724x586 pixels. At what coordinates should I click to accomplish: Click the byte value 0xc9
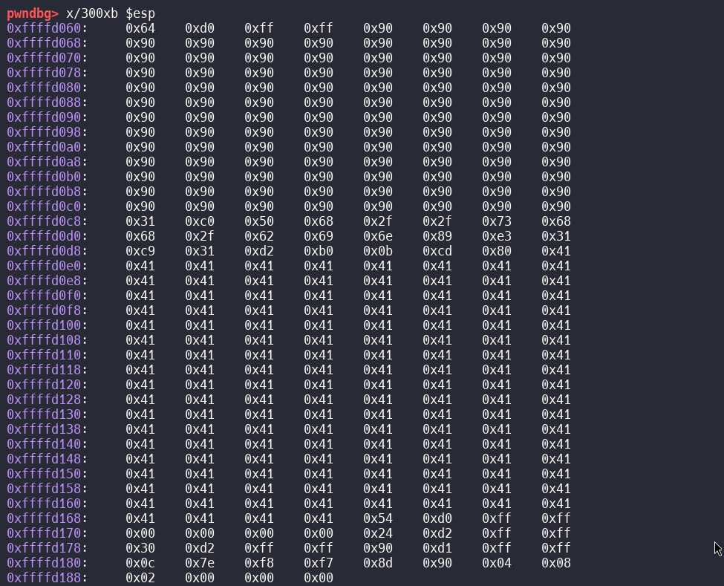point(140,251)
